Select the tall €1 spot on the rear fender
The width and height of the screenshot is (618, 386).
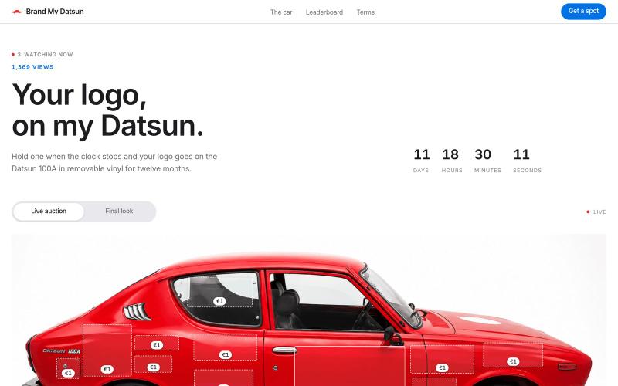click(x=107, y=350)
